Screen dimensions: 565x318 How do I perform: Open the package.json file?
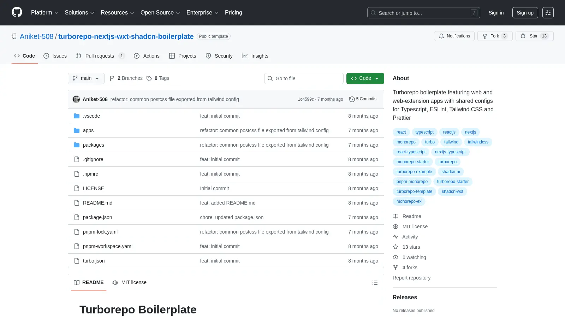tap(97, 217)
